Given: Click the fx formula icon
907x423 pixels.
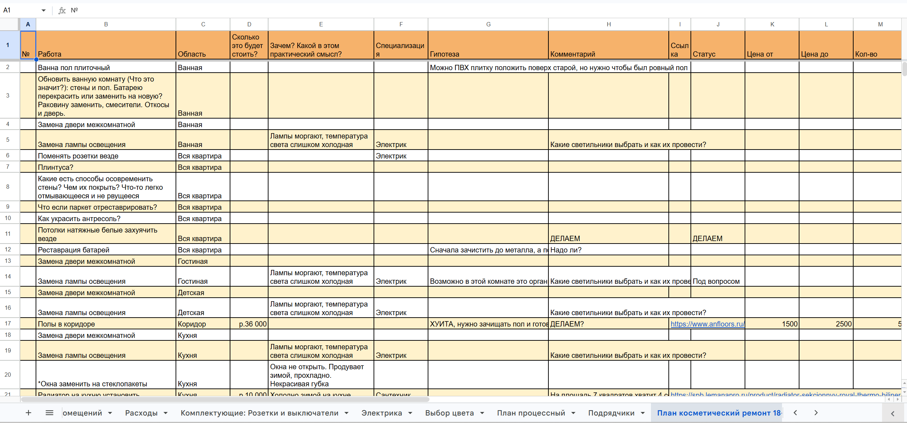Looking at the screenshot, I should (x=62, y=10).
